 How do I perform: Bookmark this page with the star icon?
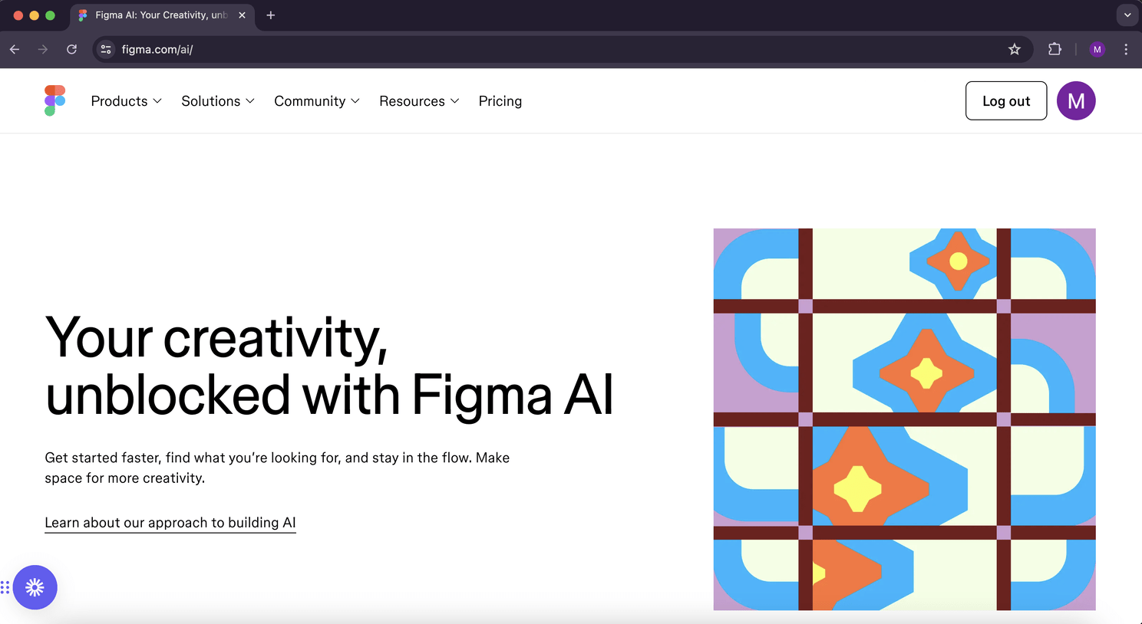point(1015,49)
